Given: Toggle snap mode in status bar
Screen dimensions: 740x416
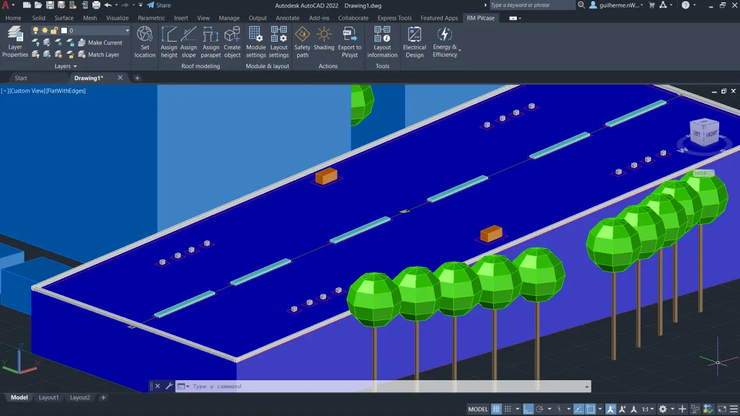Looking at the screenshot, I should tap(507, 409).
